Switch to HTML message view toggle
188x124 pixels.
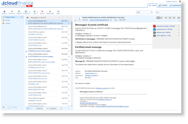pyautogui.click(x=158, y=18)
